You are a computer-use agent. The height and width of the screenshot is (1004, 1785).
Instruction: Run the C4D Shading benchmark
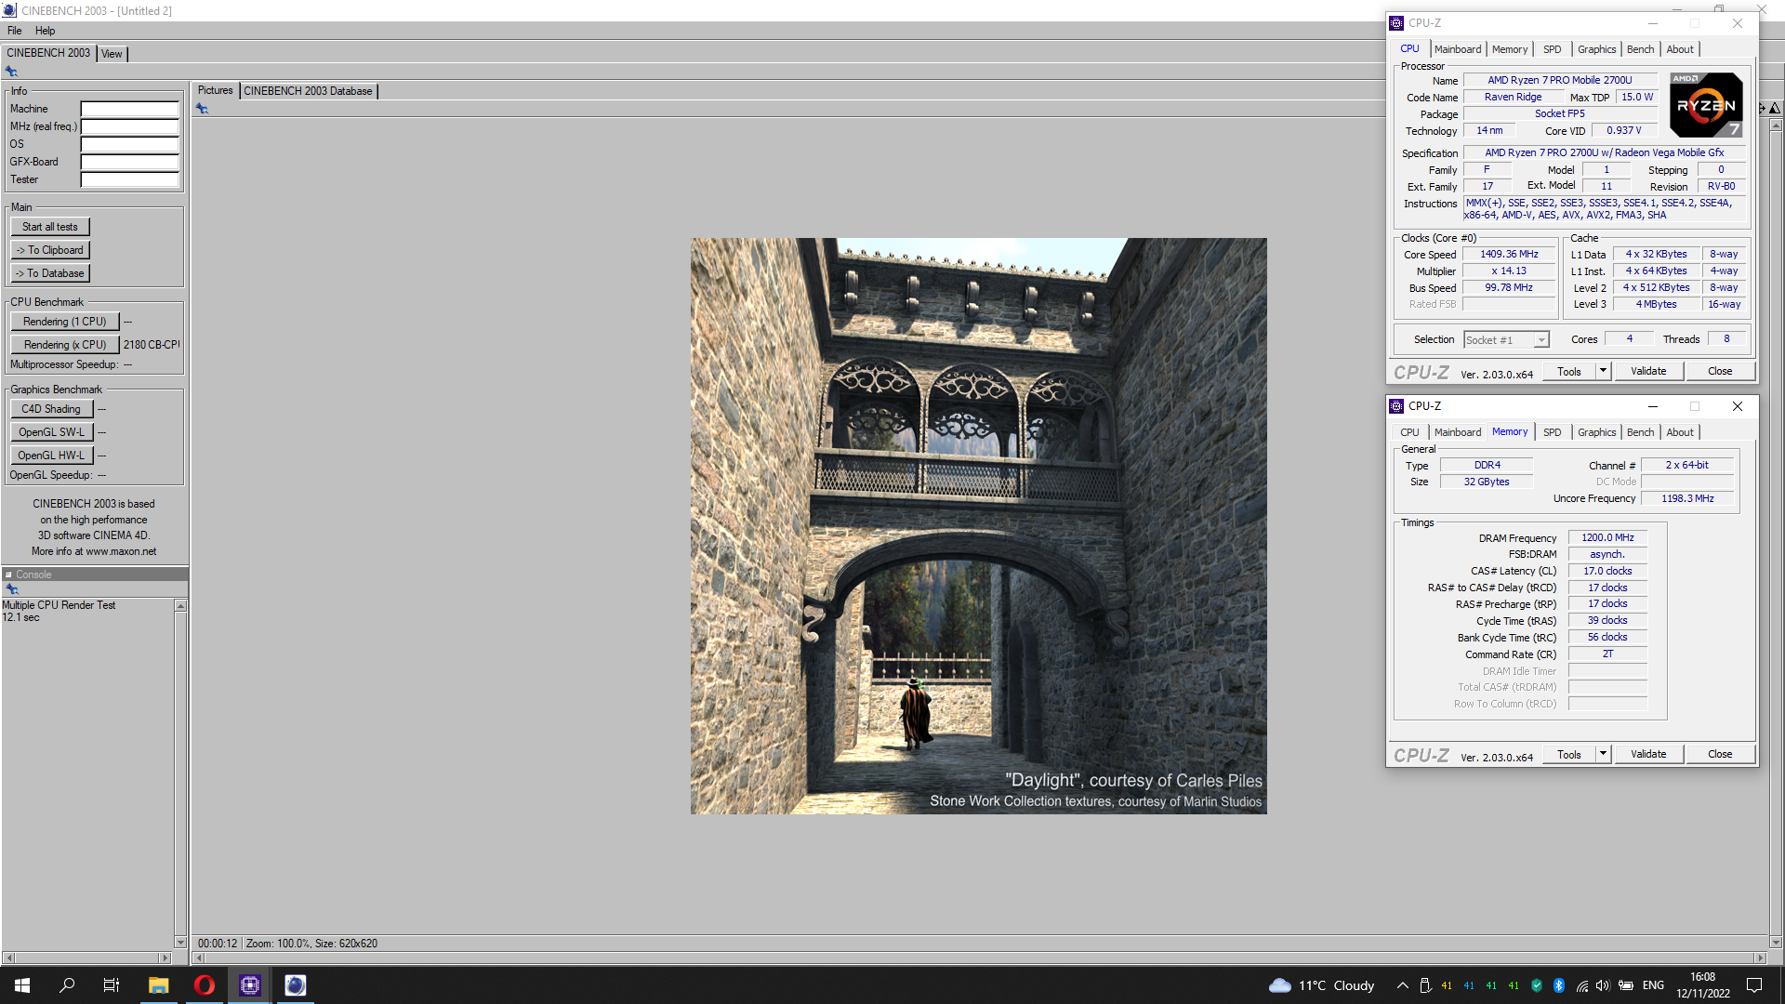pos(51,409)
